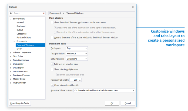The width and height of the screenshot is (188, 111).
Task: Select Database Explorer tree label
Action: pos(21,75)
